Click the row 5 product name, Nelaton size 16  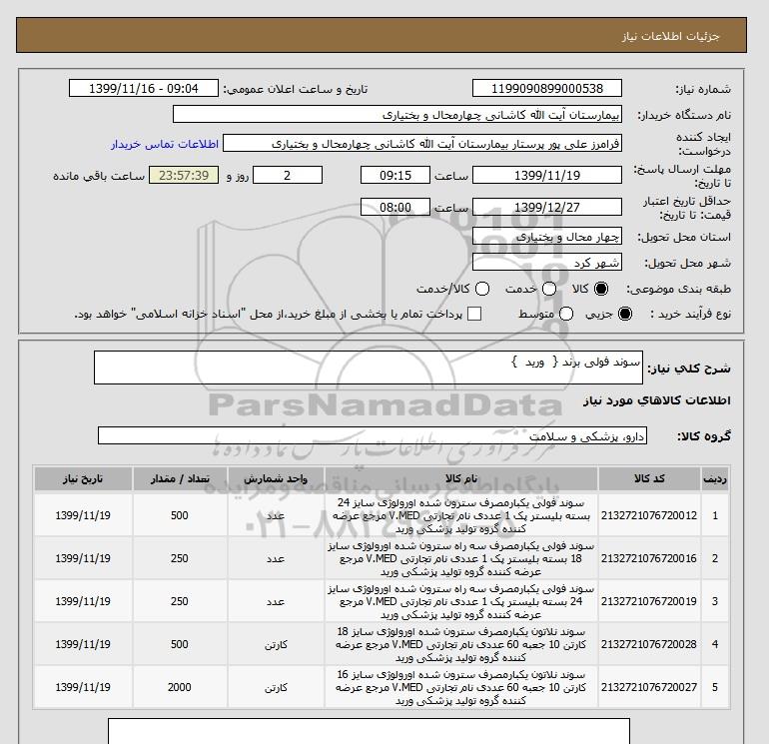pyautogui.click(x=461, y=687)
